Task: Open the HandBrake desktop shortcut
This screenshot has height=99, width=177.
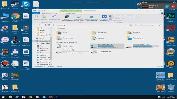Action: (15, 76)
